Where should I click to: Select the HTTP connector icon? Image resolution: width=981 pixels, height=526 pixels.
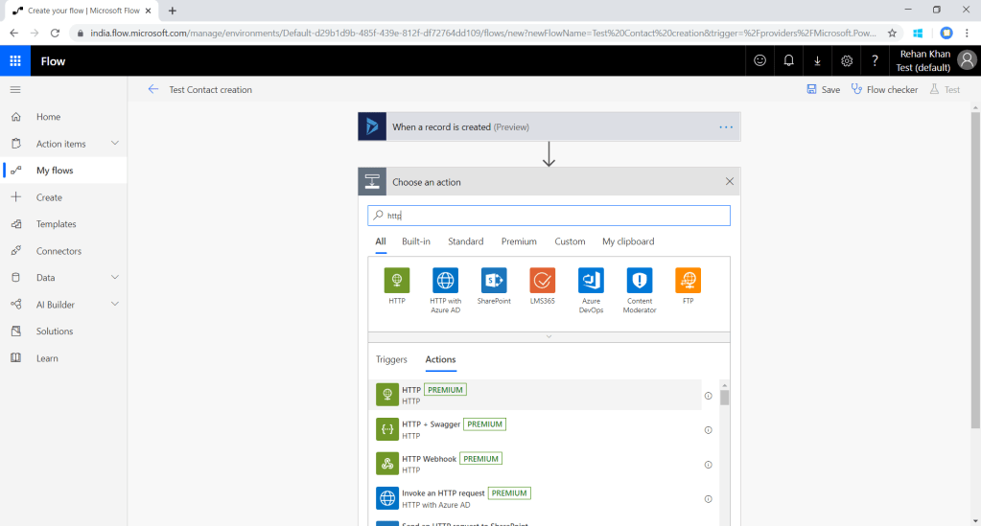[x=397, y=281]
